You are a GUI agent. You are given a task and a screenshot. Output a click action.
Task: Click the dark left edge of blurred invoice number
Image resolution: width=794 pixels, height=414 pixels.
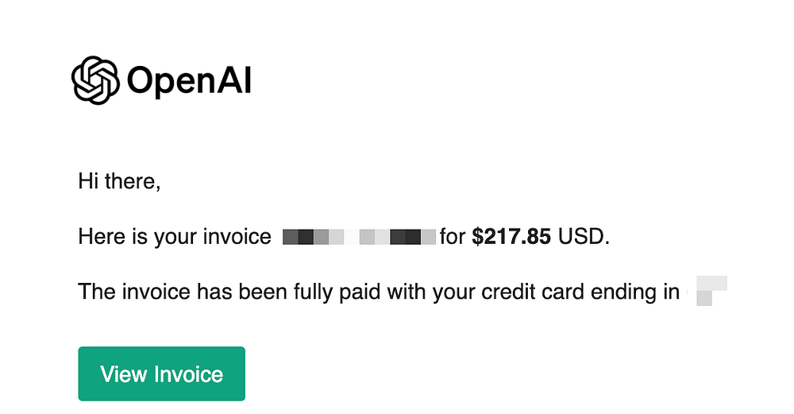tap(298, 237)
